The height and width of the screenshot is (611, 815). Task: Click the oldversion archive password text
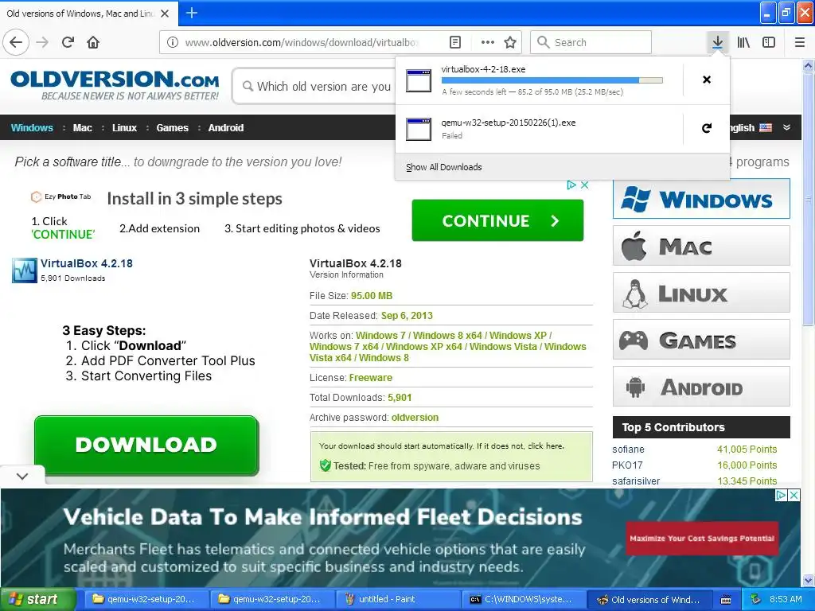pyautogui.click(x=415, y=418)
